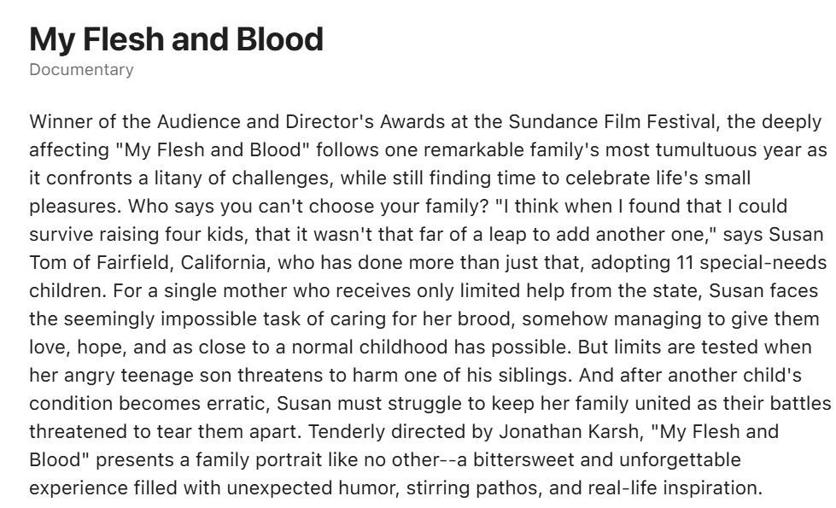Click the closing words "real-life inspiration"
Screen dimensions: 836x508
(673, 488)
